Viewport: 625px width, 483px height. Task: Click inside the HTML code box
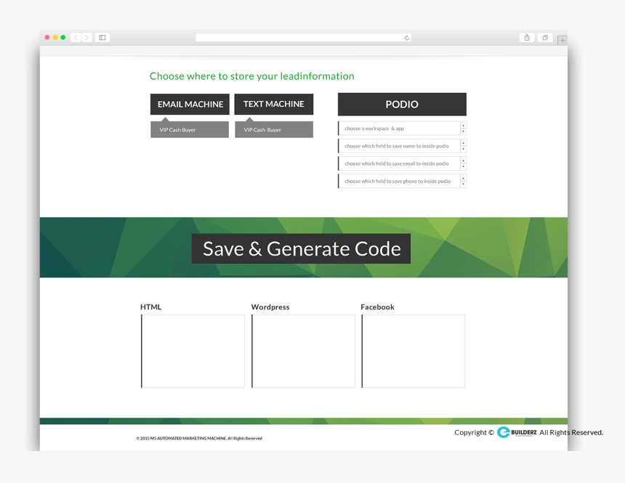click(193, 351)
